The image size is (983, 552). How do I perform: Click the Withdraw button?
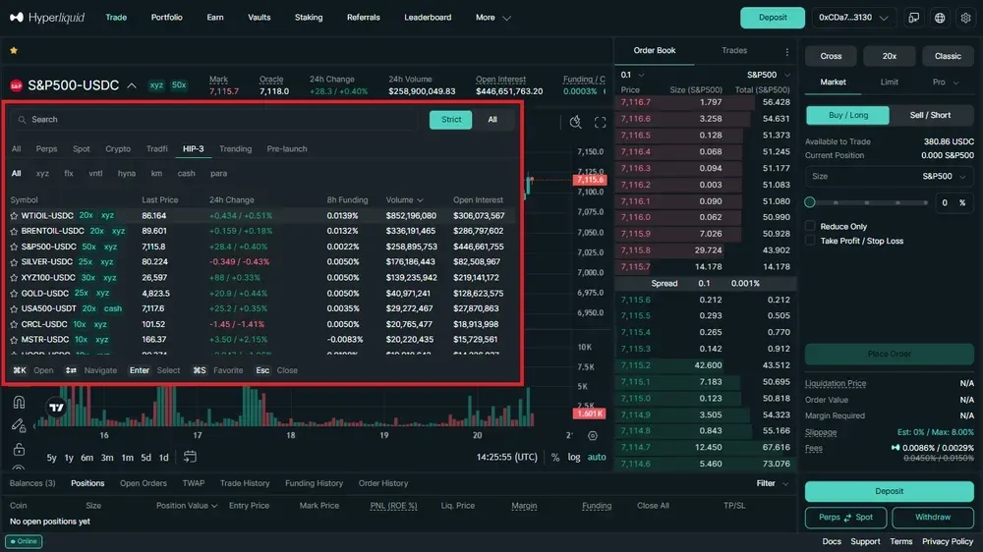click(x=933, y=518)
